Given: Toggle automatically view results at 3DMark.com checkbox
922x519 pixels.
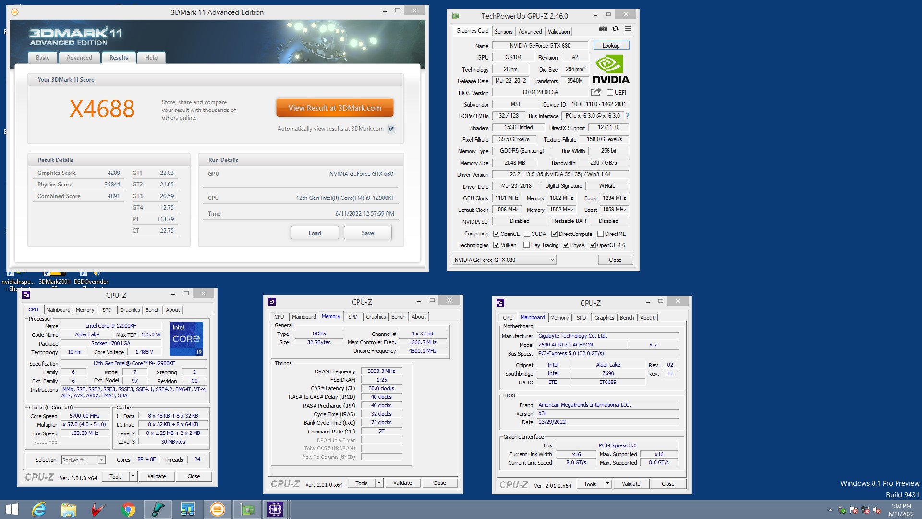Looking at the screenshot, I should click(391, 129).
